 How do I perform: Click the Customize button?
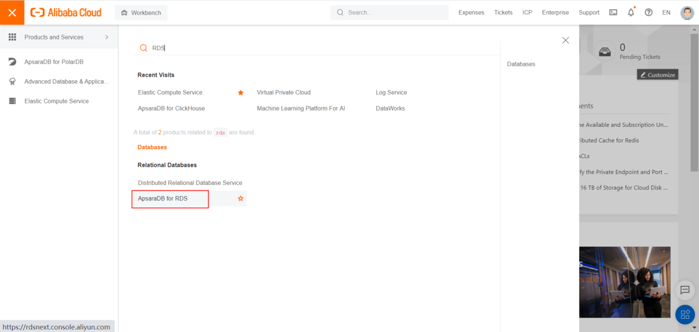658,74
